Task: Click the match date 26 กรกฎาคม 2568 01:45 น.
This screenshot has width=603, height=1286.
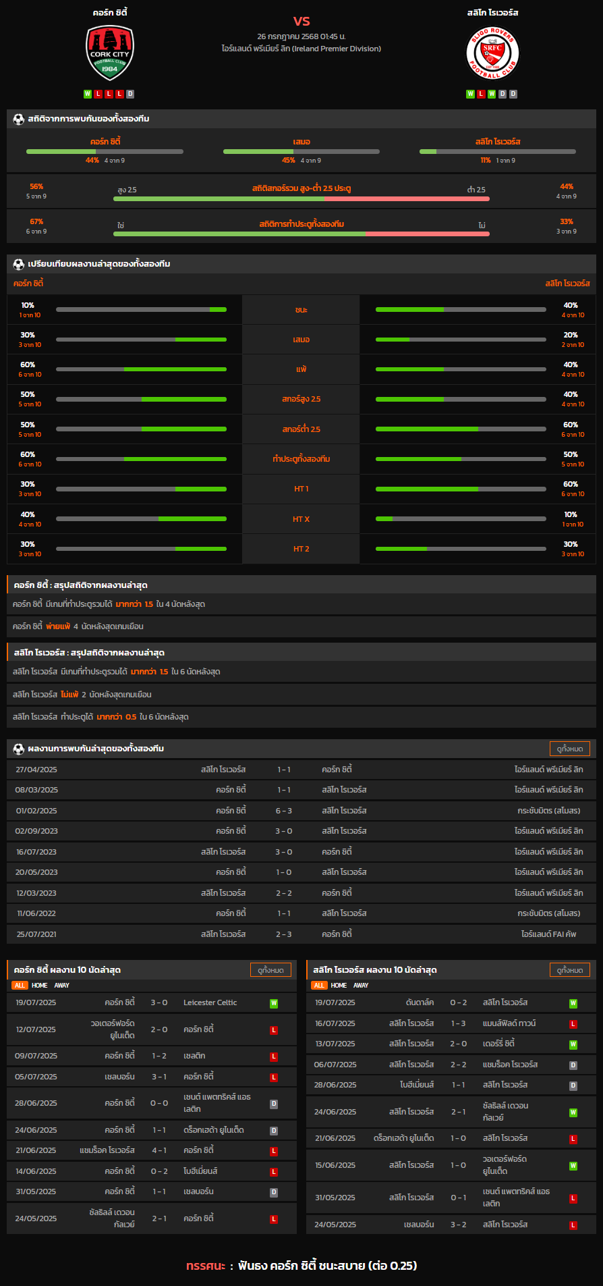Action: 301,36
